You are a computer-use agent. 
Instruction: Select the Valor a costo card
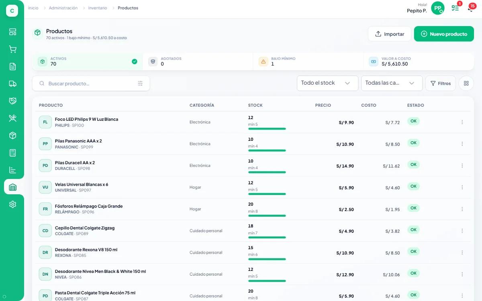pos(419,61)
